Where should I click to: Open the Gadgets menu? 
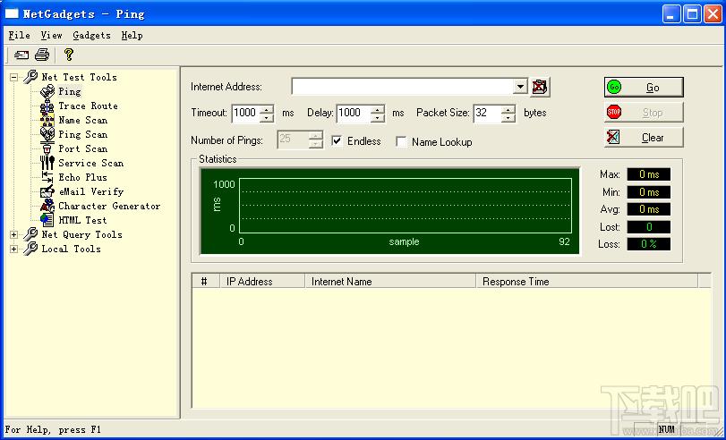point(91,35)
